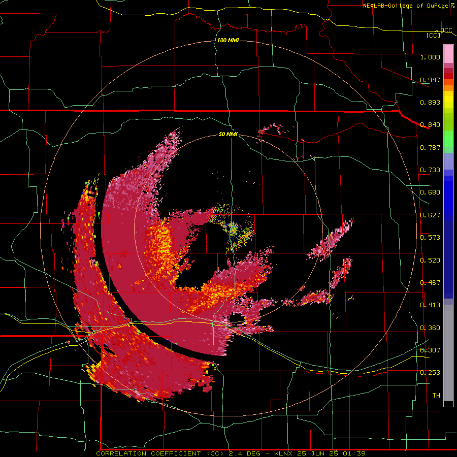Viewport: 457px width, 457px height.
Task: Click the 0.520 color scale value
Action: (430, 260)
